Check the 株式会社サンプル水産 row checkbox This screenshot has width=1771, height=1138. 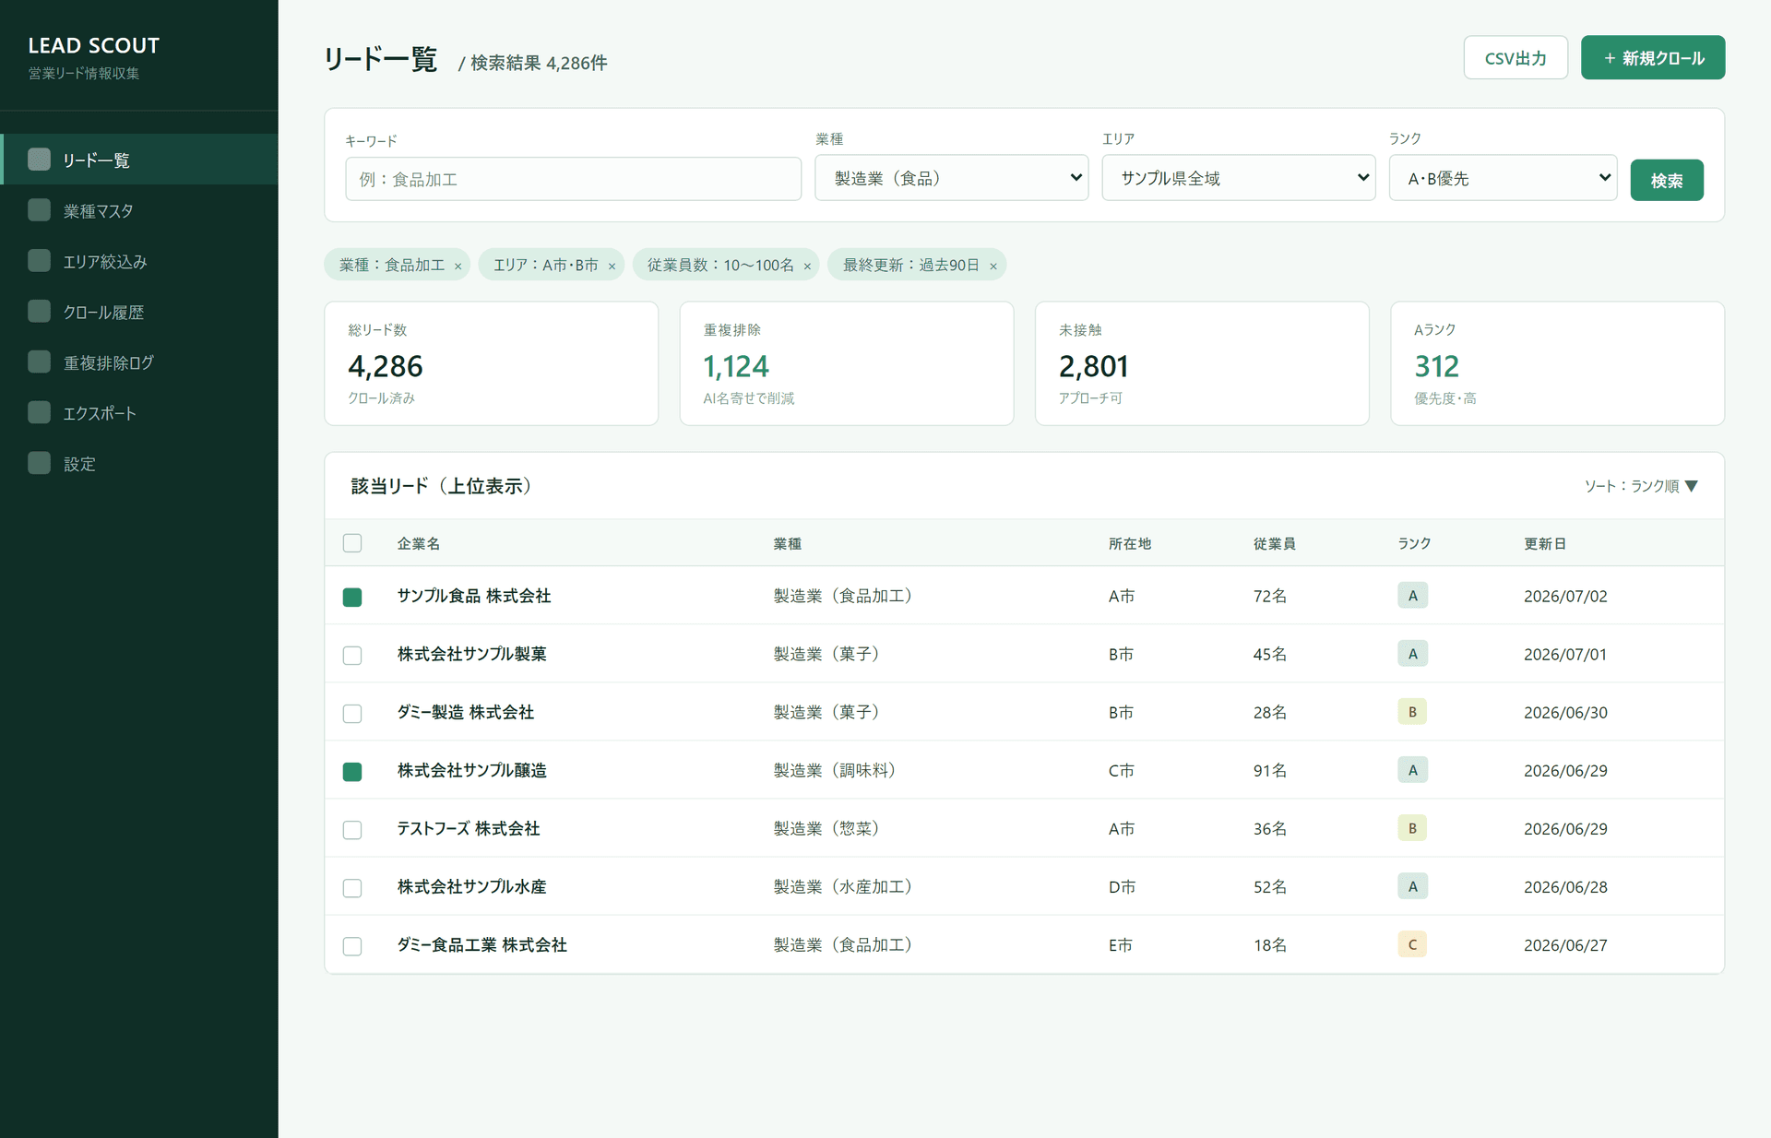352,887
